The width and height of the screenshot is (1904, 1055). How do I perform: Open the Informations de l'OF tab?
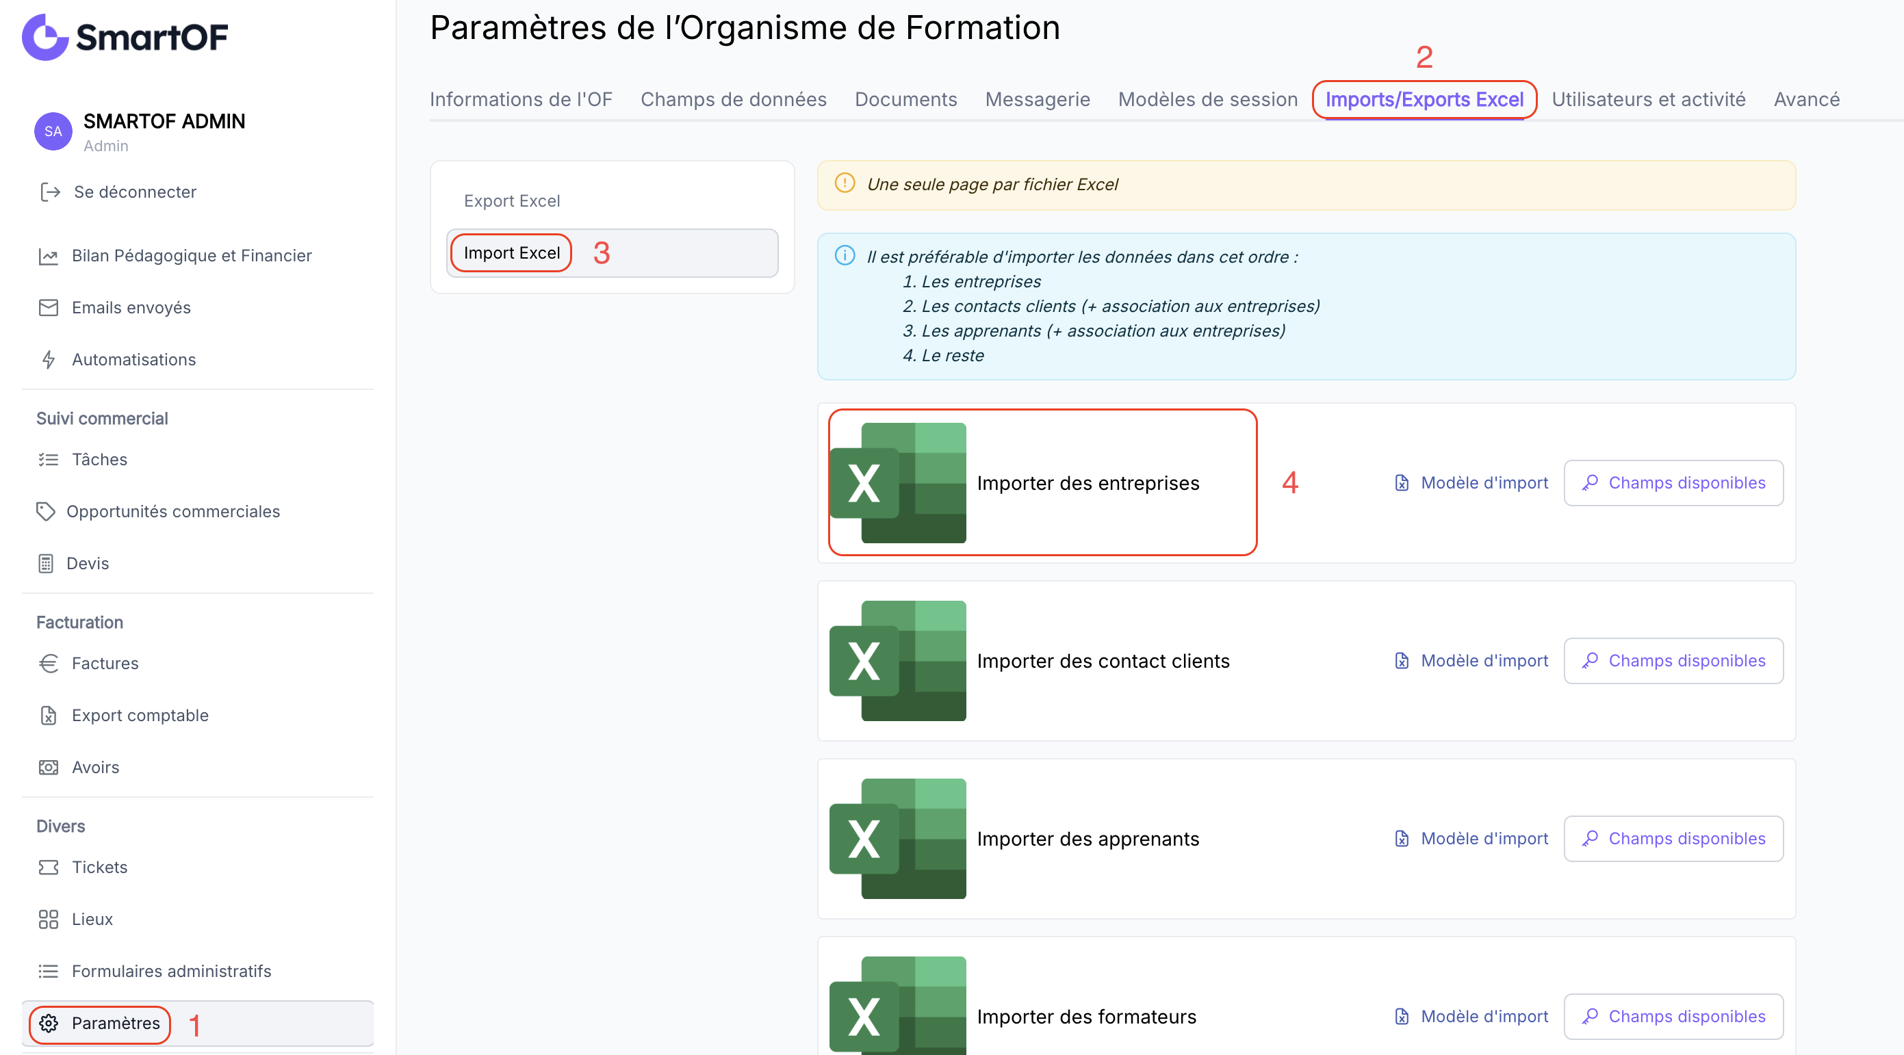tap(521, 99)
